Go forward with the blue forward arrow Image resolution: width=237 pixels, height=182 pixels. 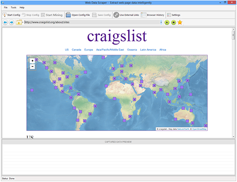(12, 23)
